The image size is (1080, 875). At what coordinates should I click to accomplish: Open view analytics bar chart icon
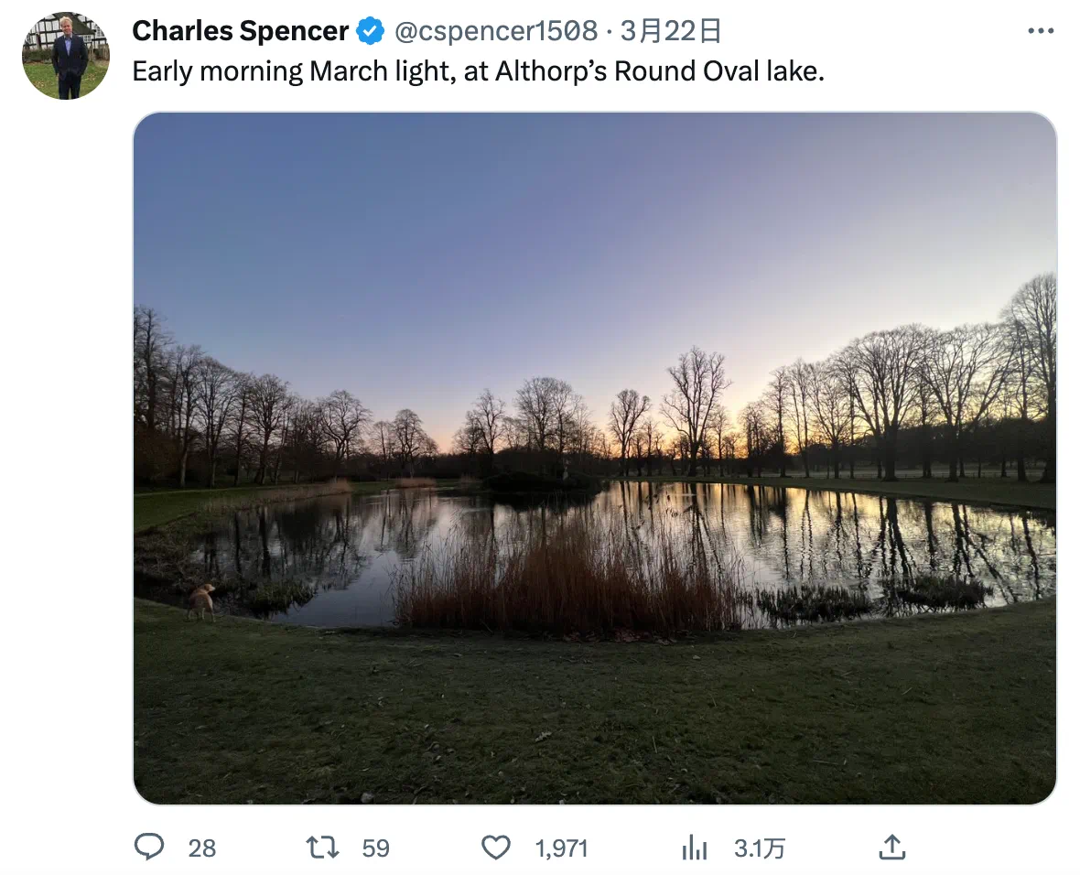[x=695, y=848]
